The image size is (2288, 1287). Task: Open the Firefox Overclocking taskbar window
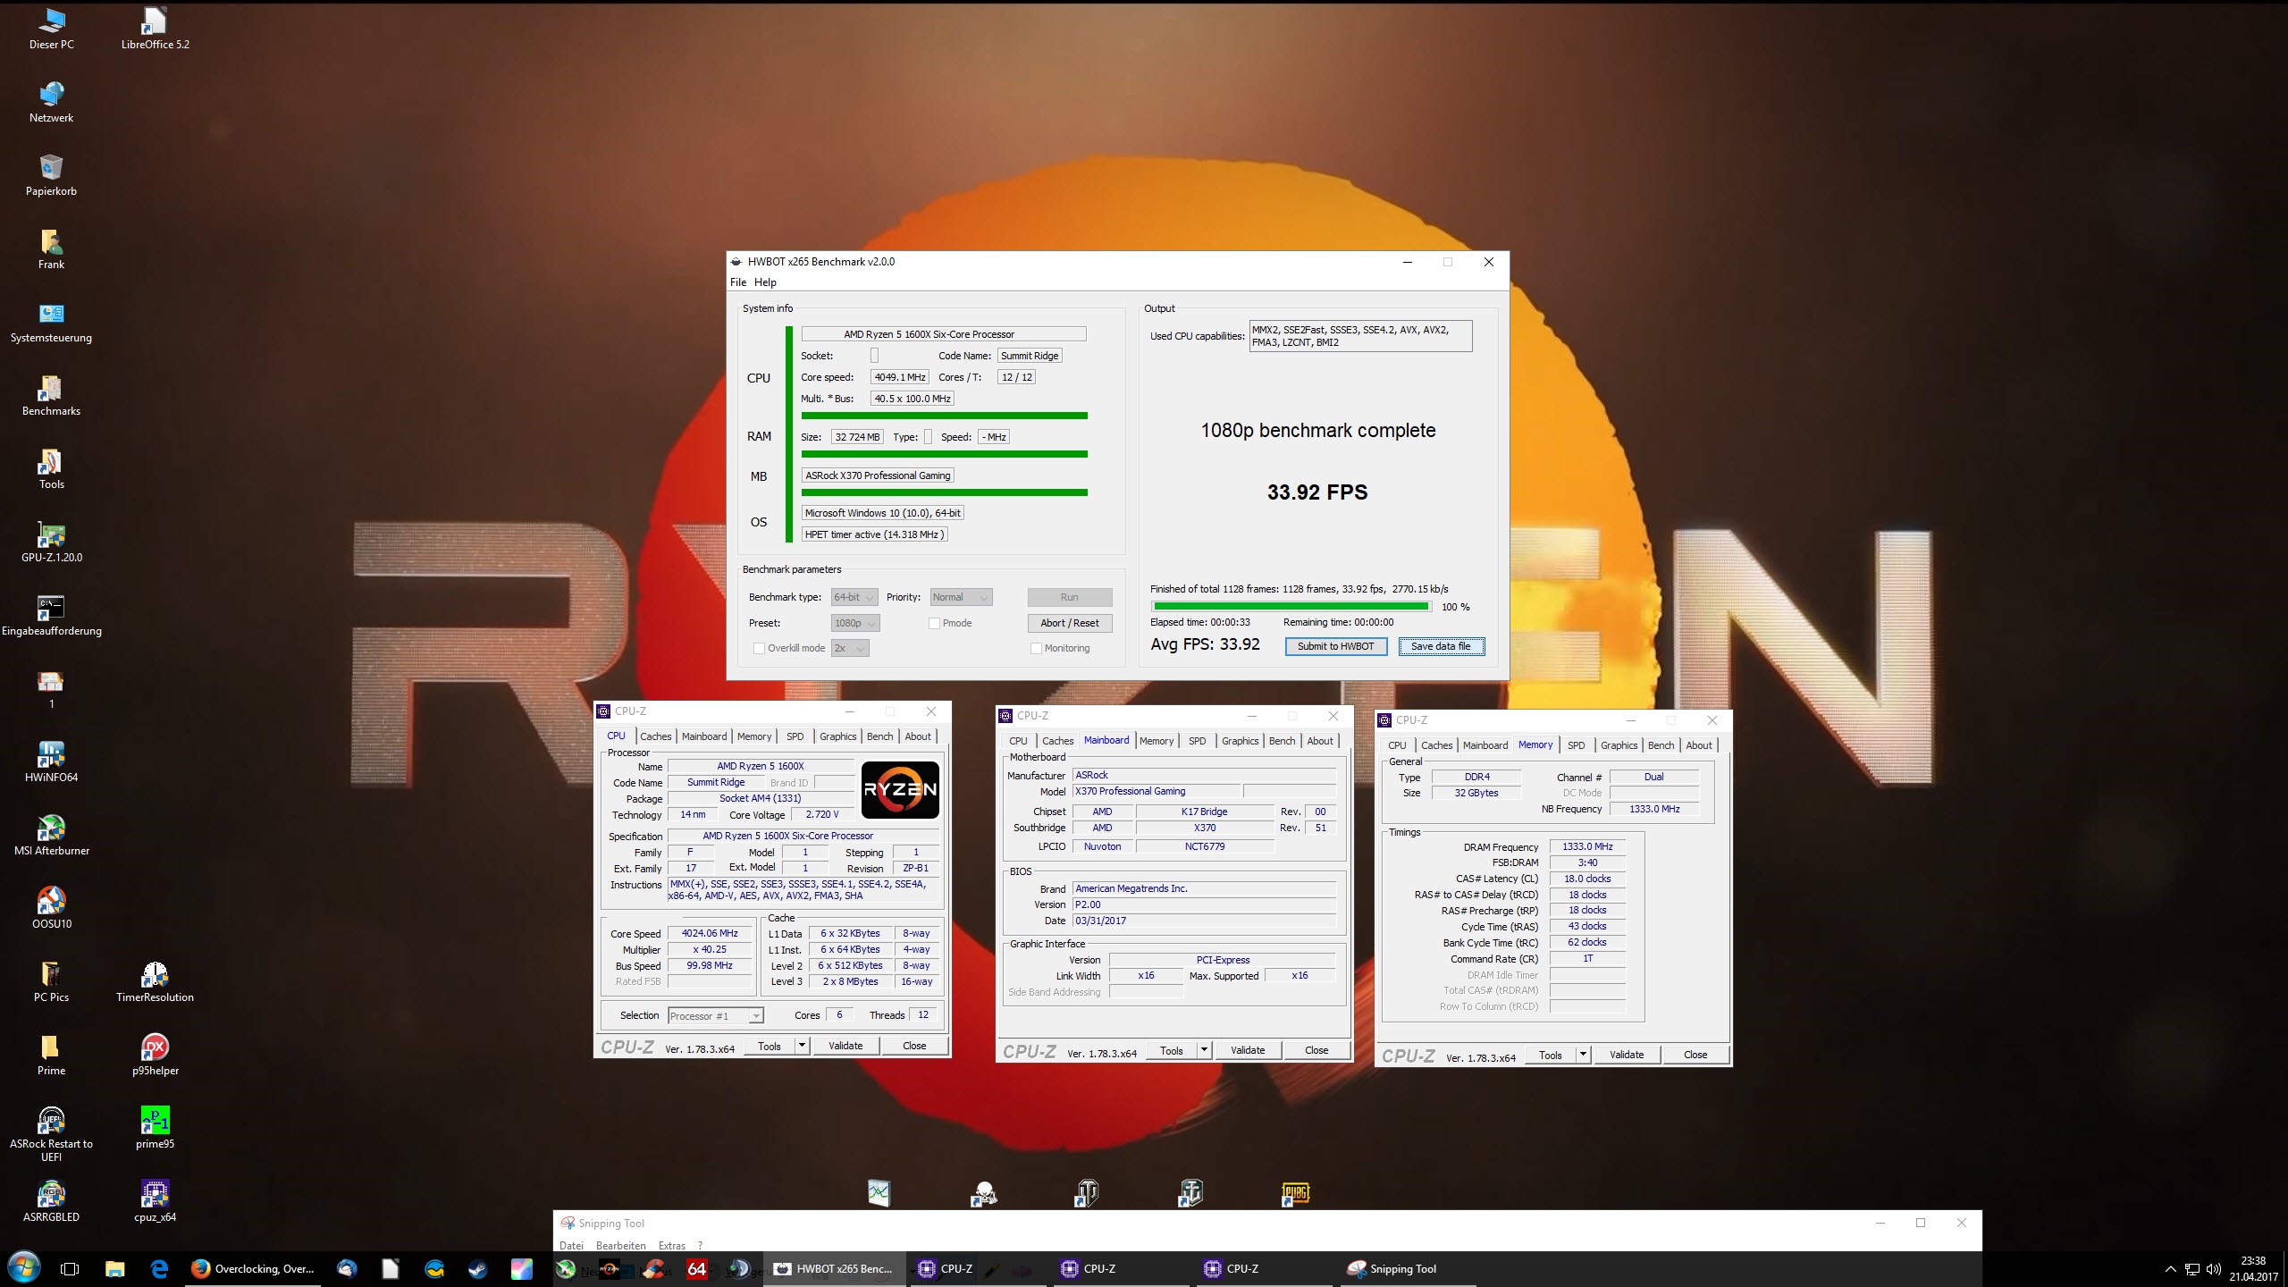pos(255,1269)
